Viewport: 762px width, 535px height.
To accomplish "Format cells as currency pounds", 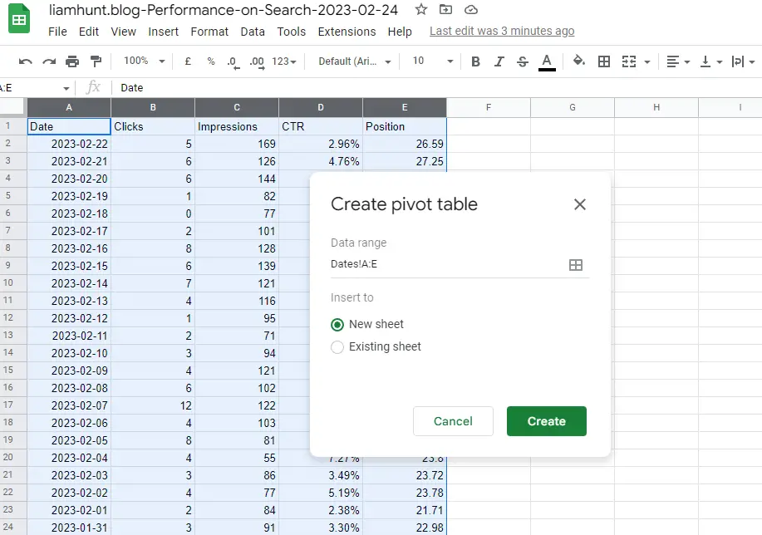I will coord(188,61).
